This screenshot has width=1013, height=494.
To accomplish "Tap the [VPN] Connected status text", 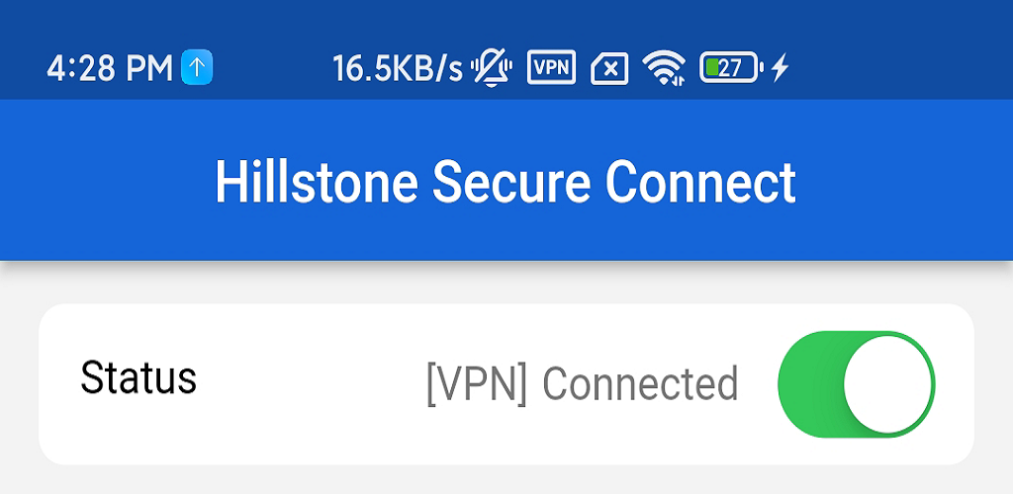I will [582, 384].
